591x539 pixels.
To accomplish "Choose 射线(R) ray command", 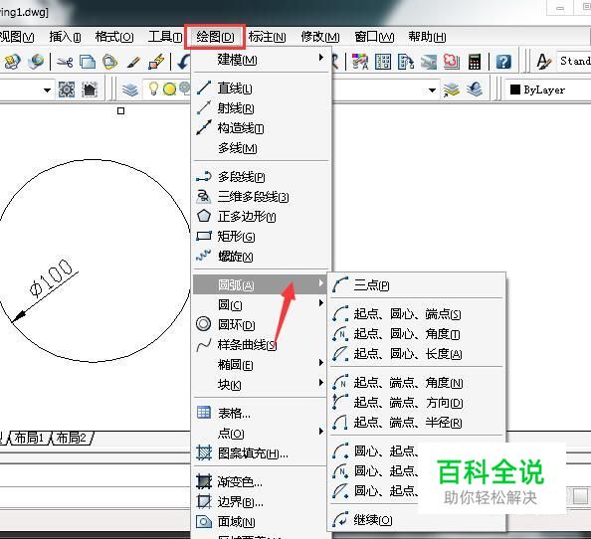I will pos(261,108).
